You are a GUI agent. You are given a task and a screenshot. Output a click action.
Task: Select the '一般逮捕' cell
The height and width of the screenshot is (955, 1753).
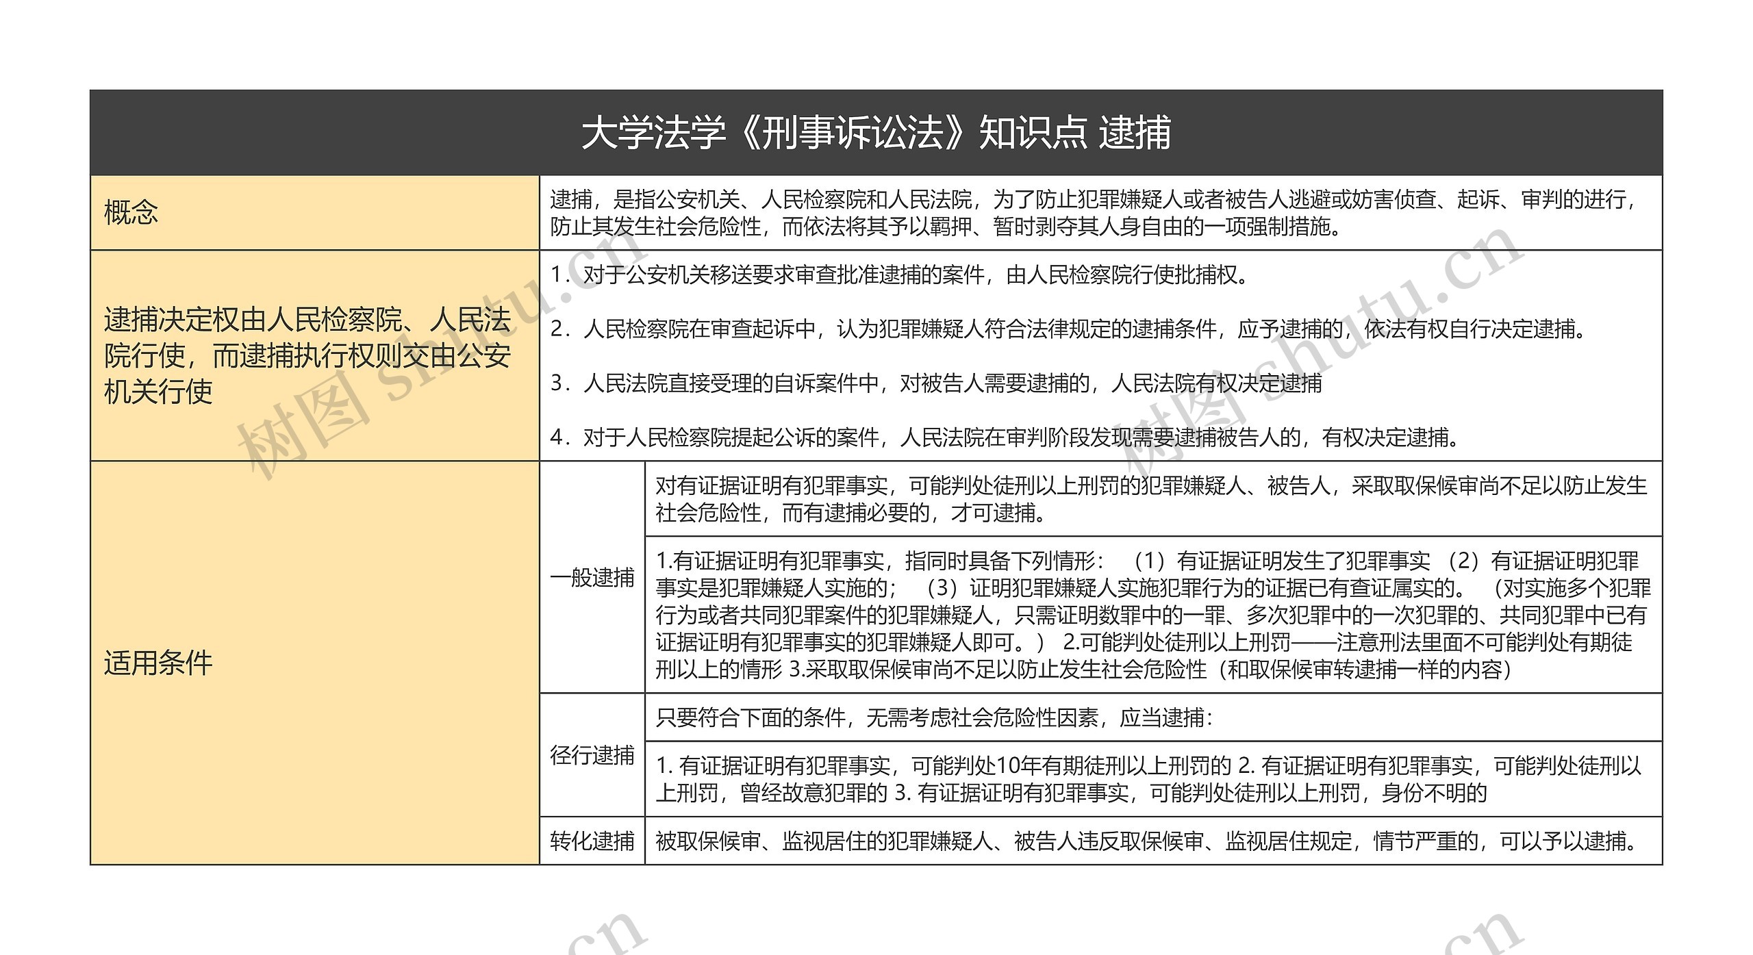coord(592,577)
